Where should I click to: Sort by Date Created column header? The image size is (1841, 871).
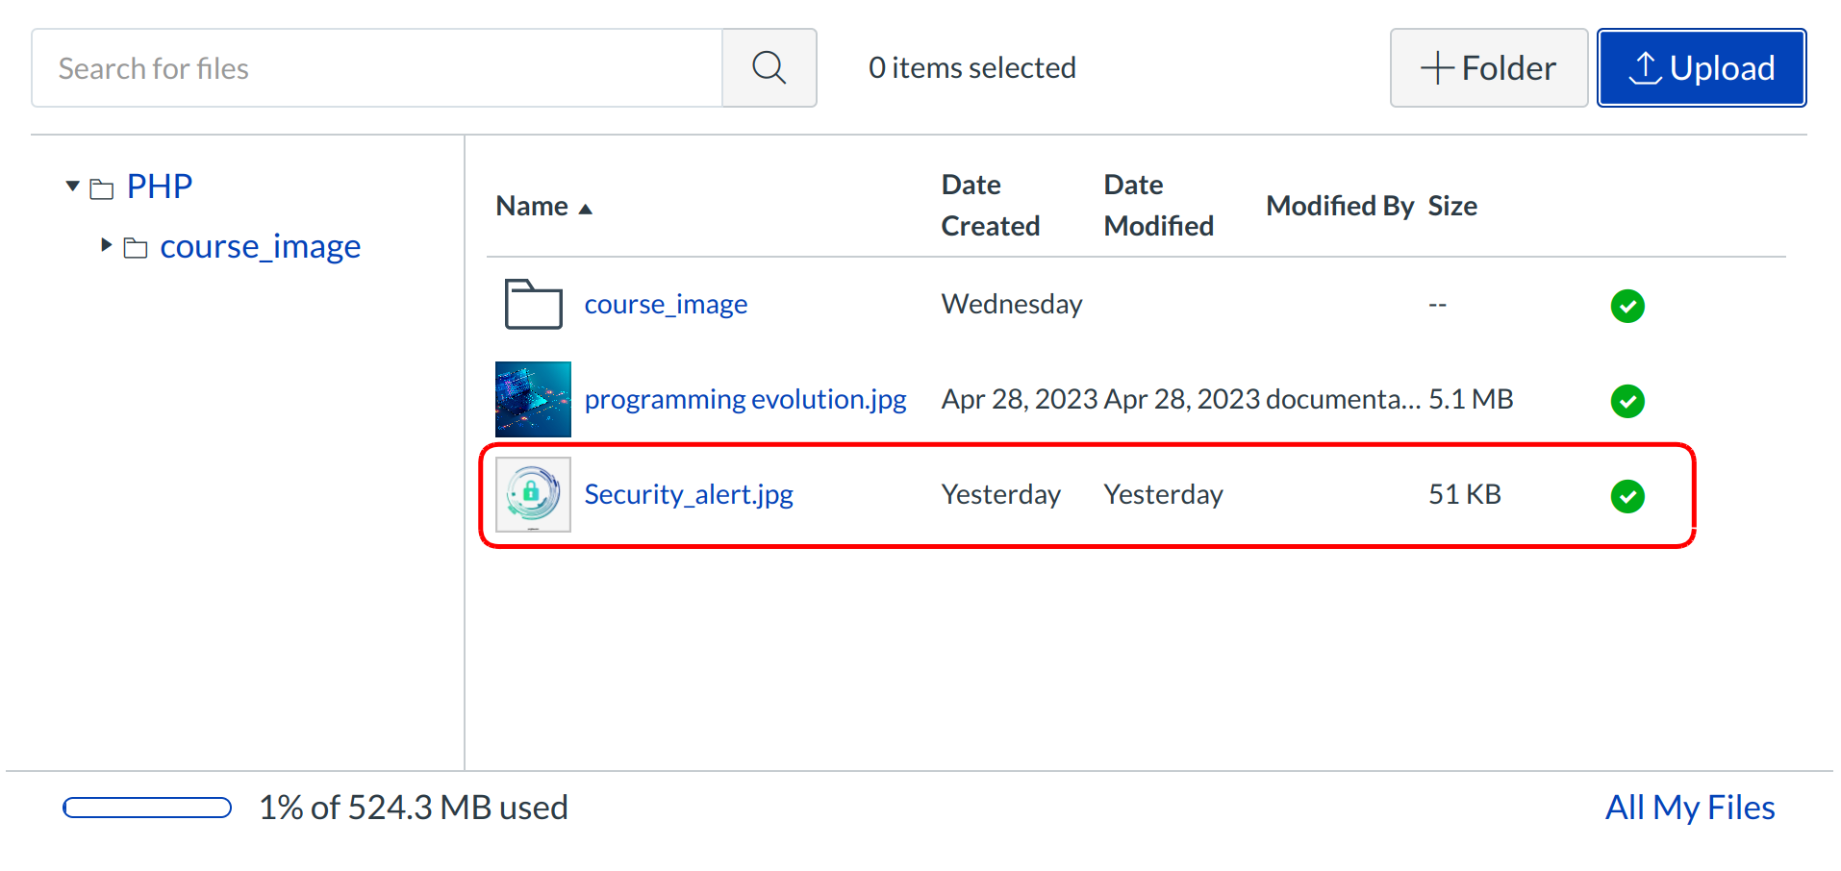tap(990, 205)
